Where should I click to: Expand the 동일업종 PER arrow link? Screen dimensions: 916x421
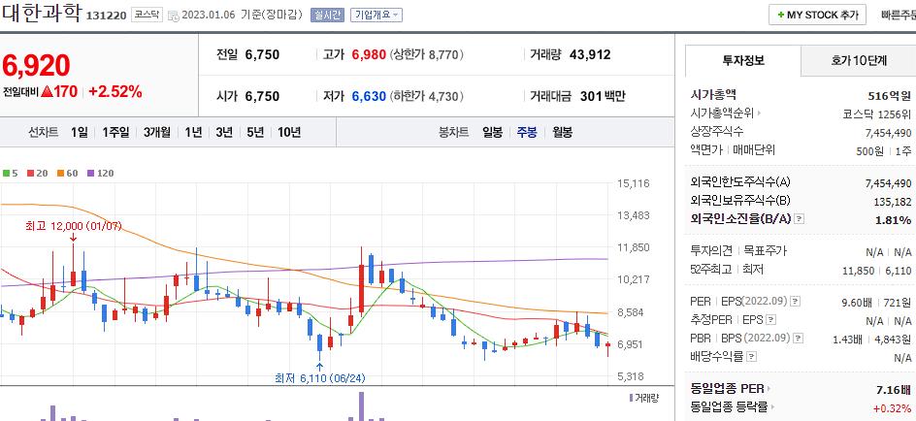(731, 388)
